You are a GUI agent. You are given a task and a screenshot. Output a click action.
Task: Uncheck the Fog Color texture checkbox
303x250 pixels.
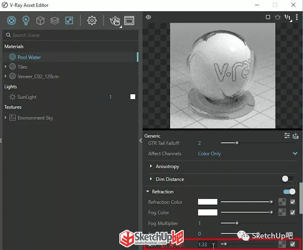click(x=293, y=212)
